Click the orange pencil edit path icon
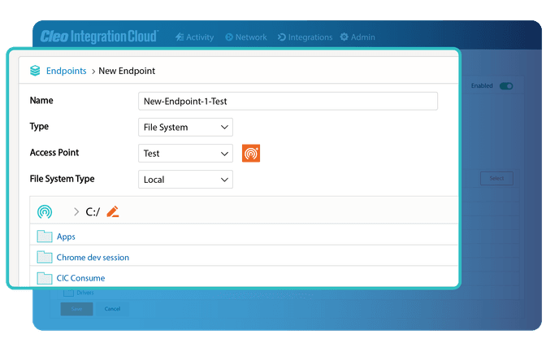 113,212
